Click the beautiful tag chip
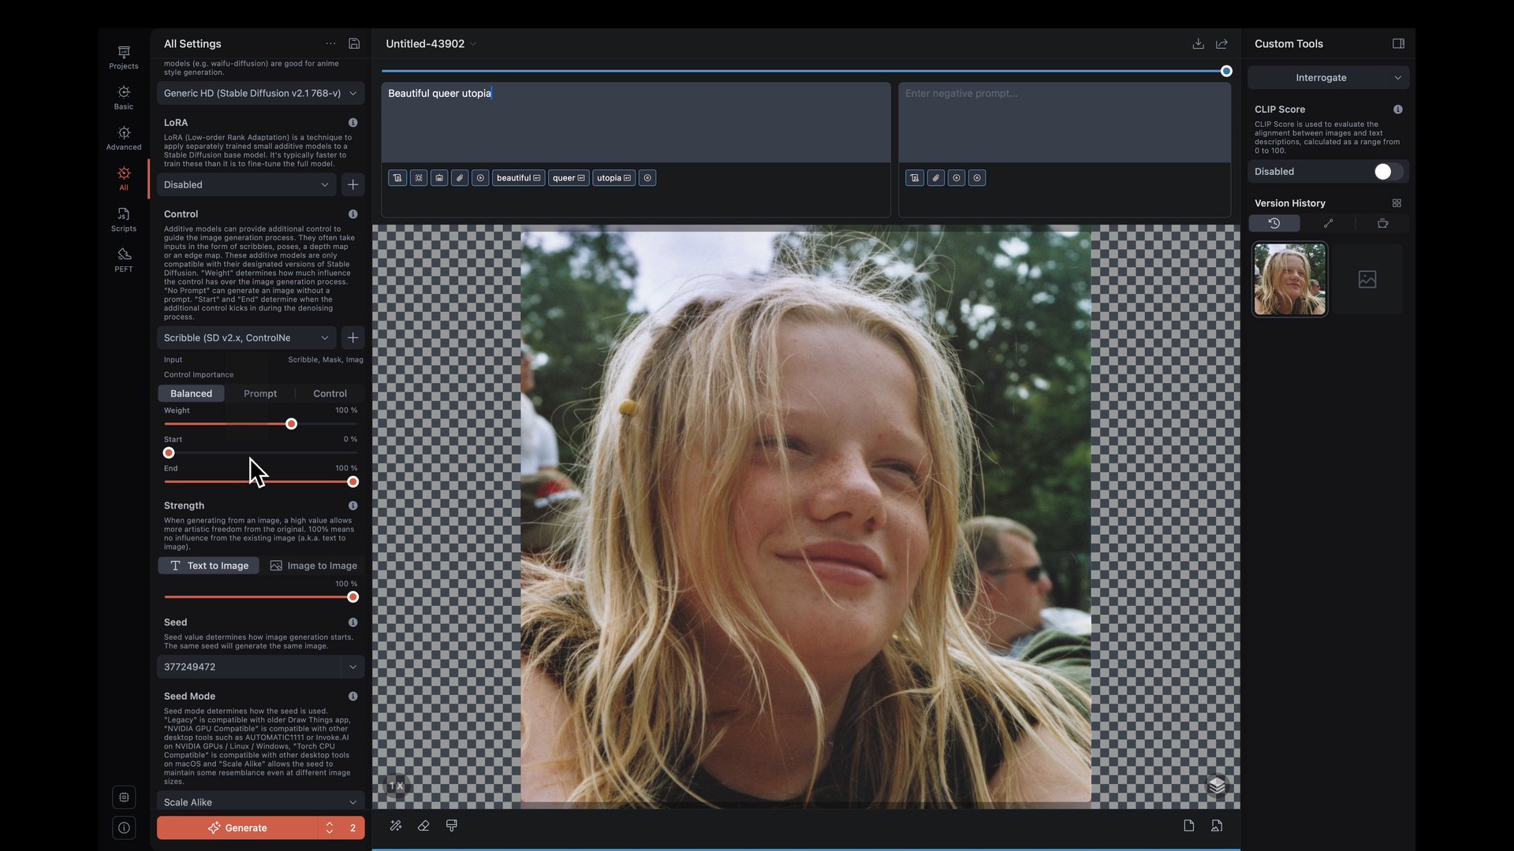 (518, 178)
